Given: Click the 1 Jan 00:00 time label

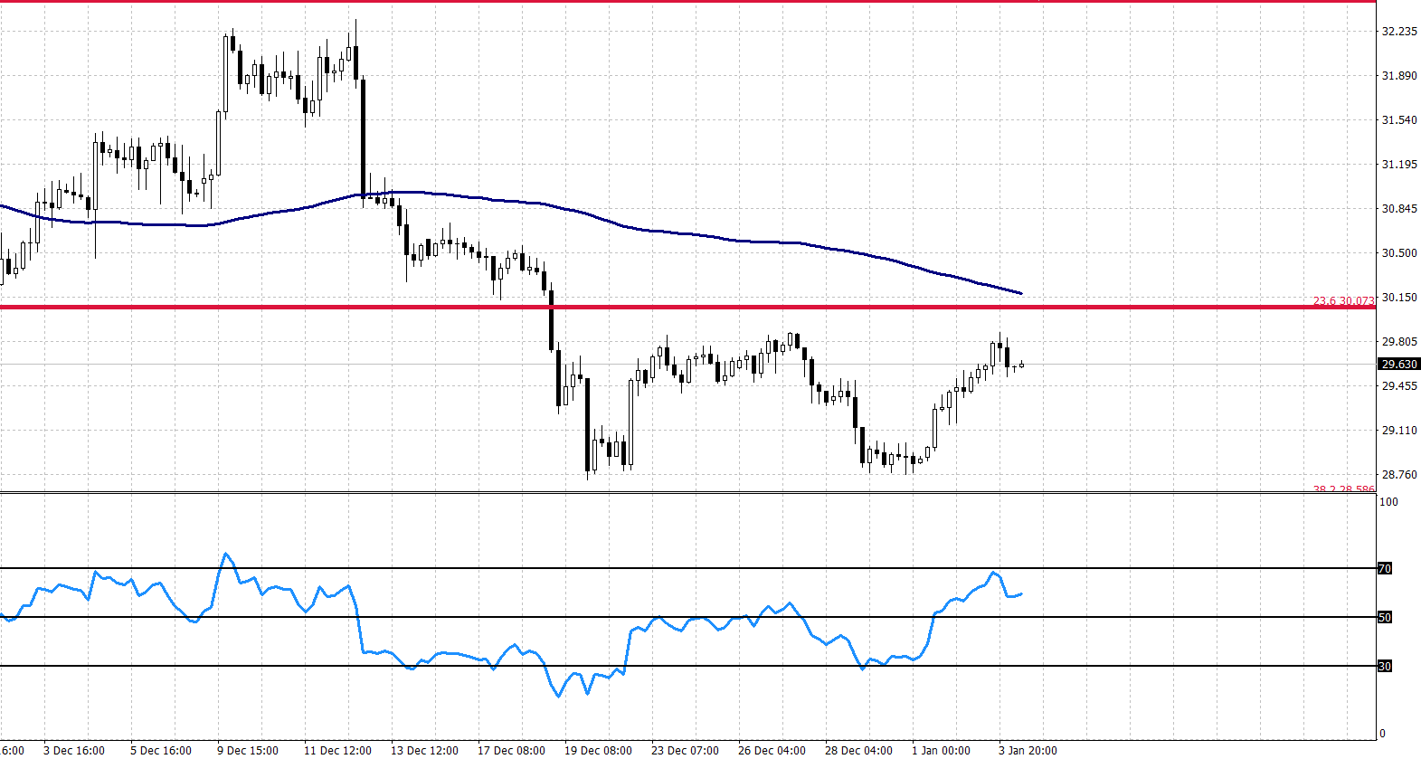Looking at the screenshot, I should [x=941, y=750].
